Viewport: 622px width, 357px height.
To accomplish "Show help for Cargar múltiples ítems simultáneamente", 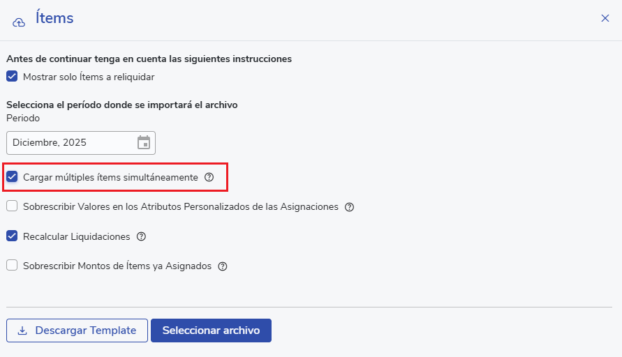I will 209,178.
